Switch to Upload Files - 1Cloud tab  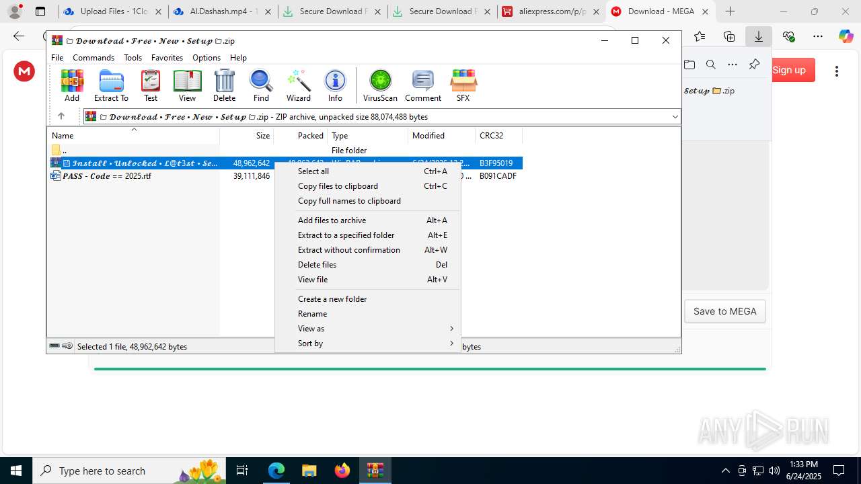[113, 11]
